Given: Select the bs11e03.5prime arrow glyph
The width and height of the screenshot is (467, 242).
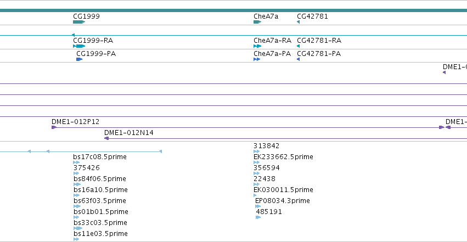Looking at the screenshot, I should 76,239.
